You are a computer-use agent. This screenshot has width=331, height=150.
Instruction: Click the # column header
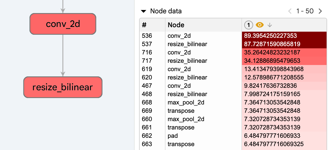tap(144, 25)
